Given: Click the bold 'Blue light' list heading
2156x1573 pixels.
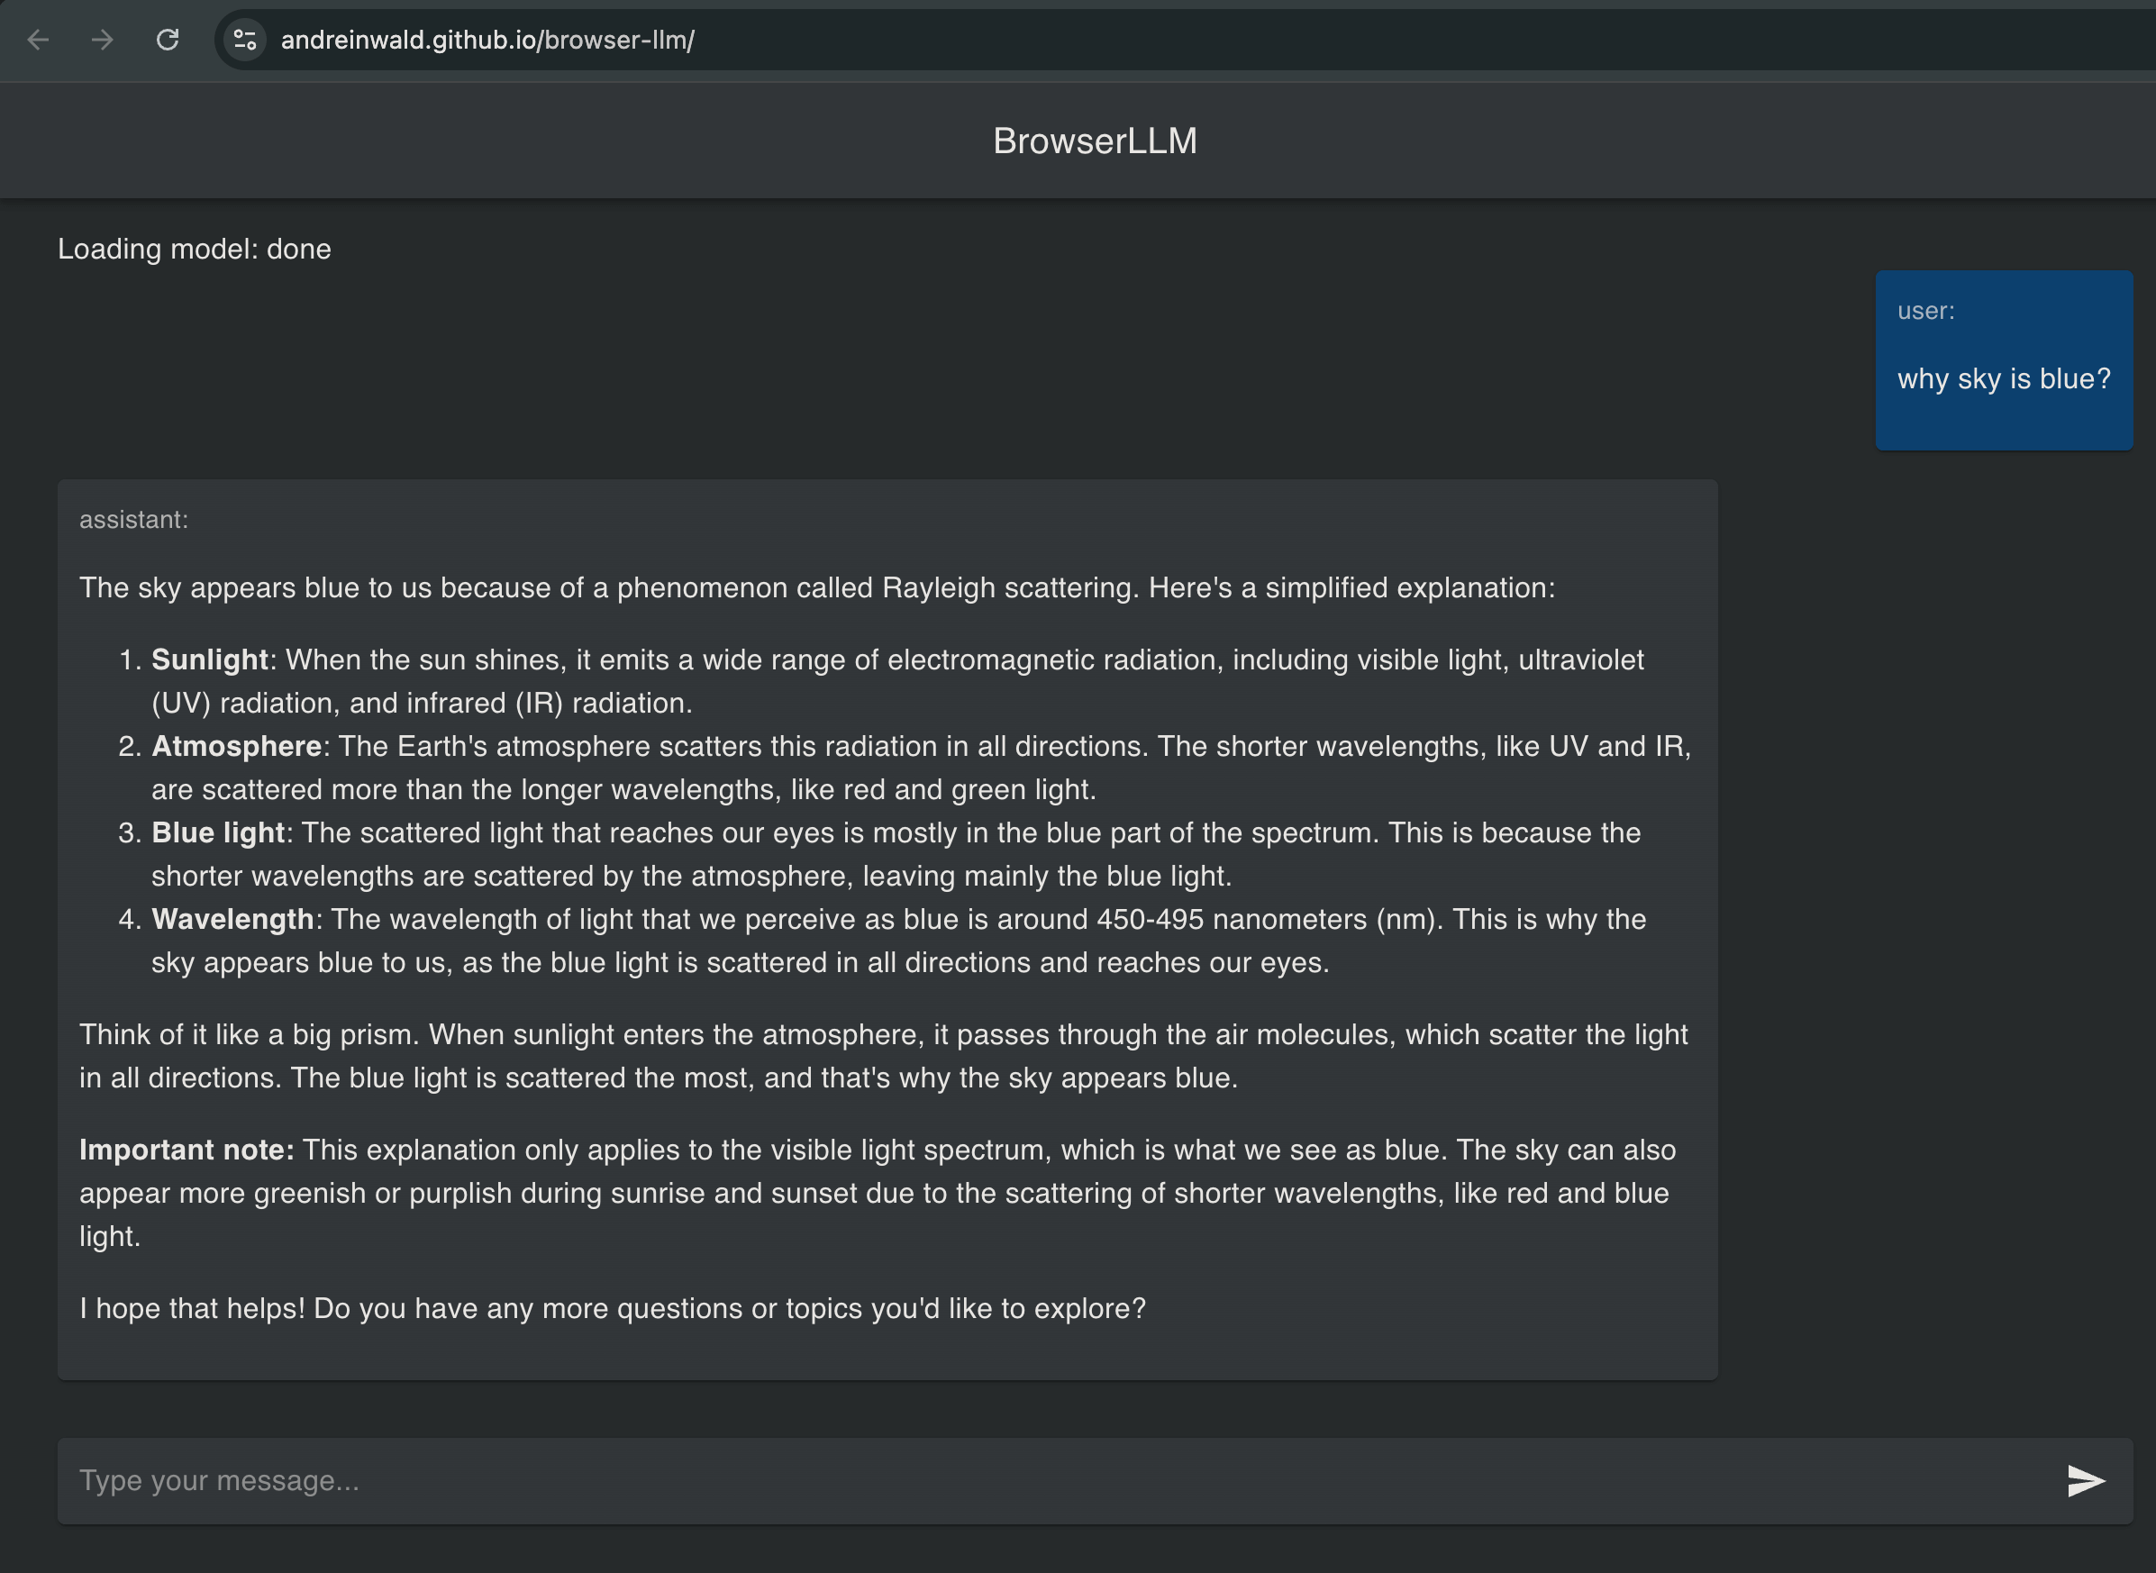Looking at the screenshot, I should point(218,833).
